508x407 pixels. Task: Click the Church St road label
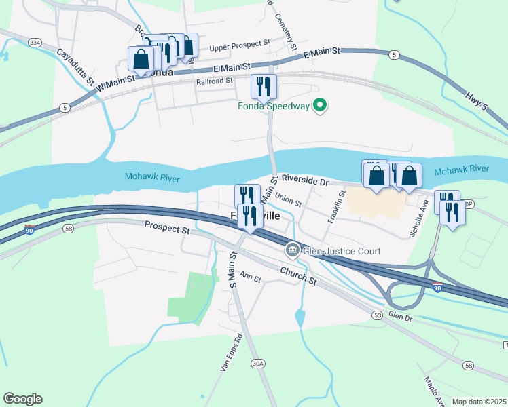tap(298, 276)
